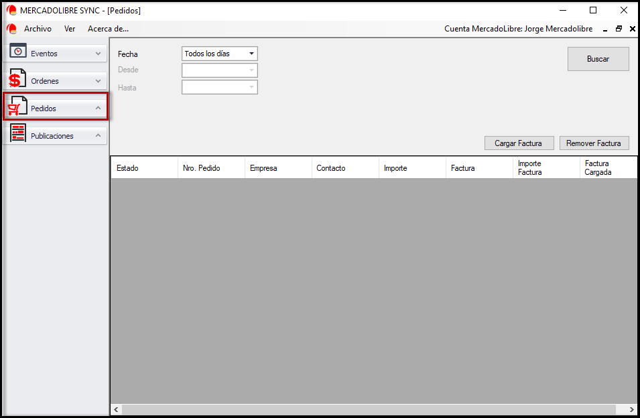Restore the inner Pedidos child window
Screen dimensions: 640x418
[619, 29]
